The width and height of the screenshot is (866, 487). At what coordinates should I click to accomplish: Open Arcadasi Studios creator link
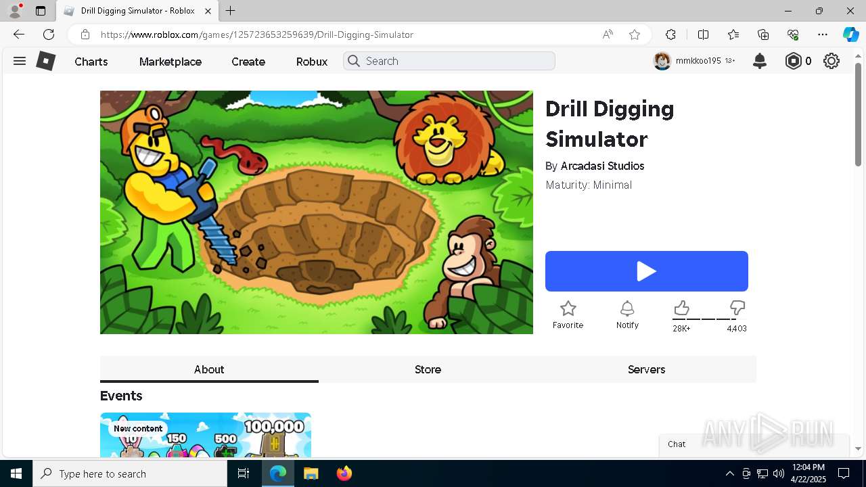coord(602,166)
